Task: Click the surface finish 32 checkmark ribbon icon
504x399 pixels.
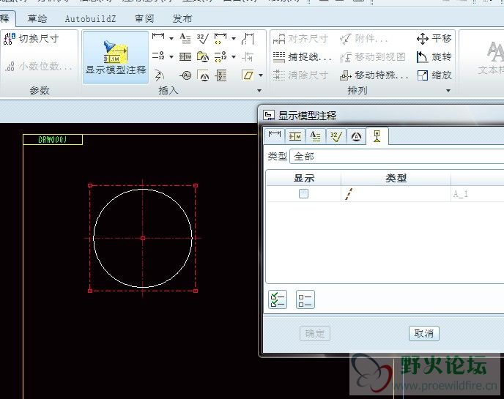Action: tap(203, 39)
